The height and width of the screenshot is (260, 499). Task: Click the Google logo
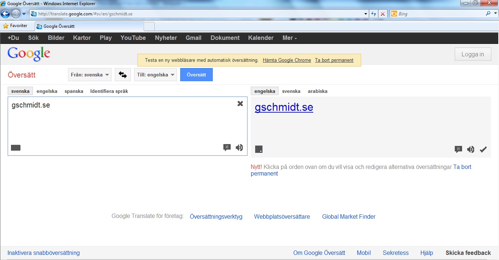click(29, 54)
